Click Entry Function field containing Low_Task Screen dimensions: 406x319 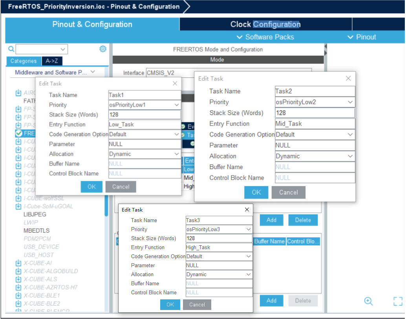[x=144, y=124]
